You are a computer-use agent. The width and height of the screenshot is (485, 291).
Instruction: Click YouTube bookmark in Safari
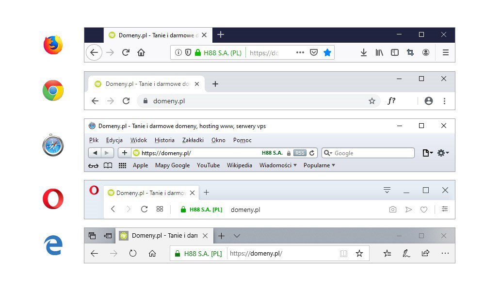(208, 165)
